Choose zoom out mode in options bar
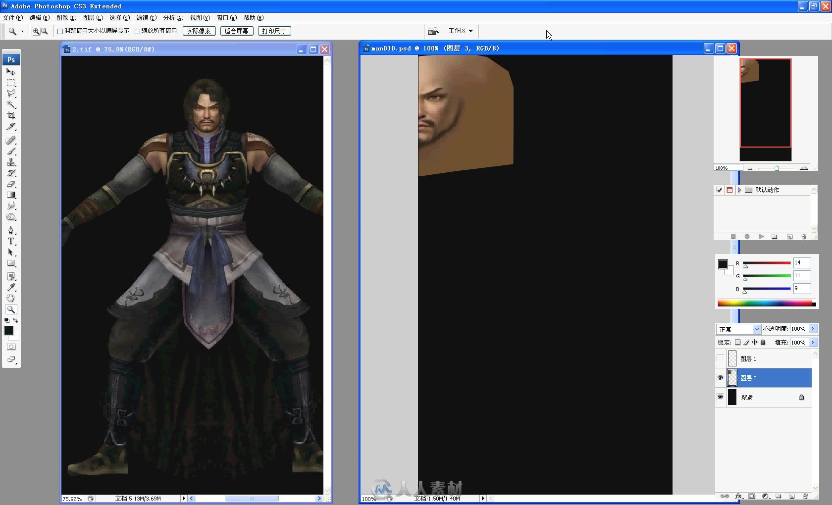Image resolution: width=832 pixels, height=505 pixels. point(44,31)
